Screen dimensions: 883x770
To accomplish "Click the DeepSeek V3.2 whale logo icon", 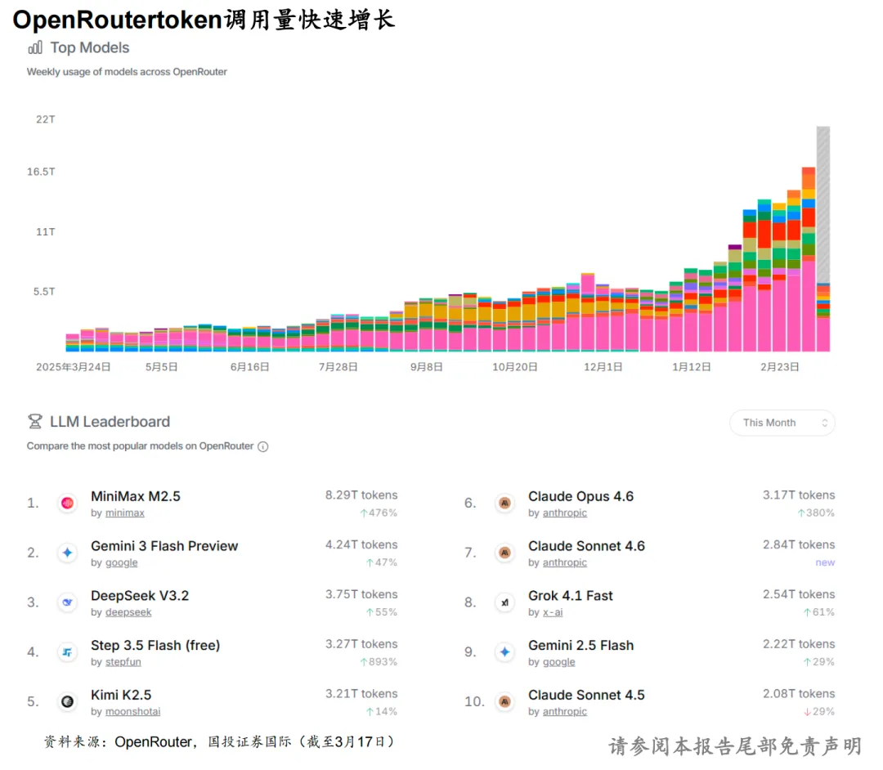I will (68, 602).
